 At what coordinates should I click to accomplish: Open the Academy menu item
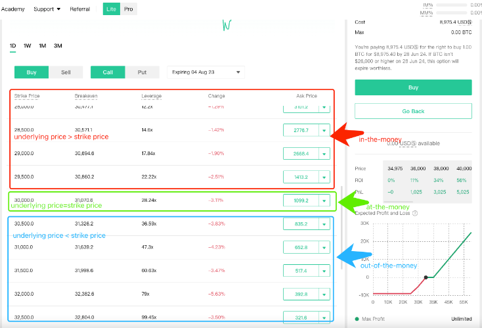click(13, 9)
